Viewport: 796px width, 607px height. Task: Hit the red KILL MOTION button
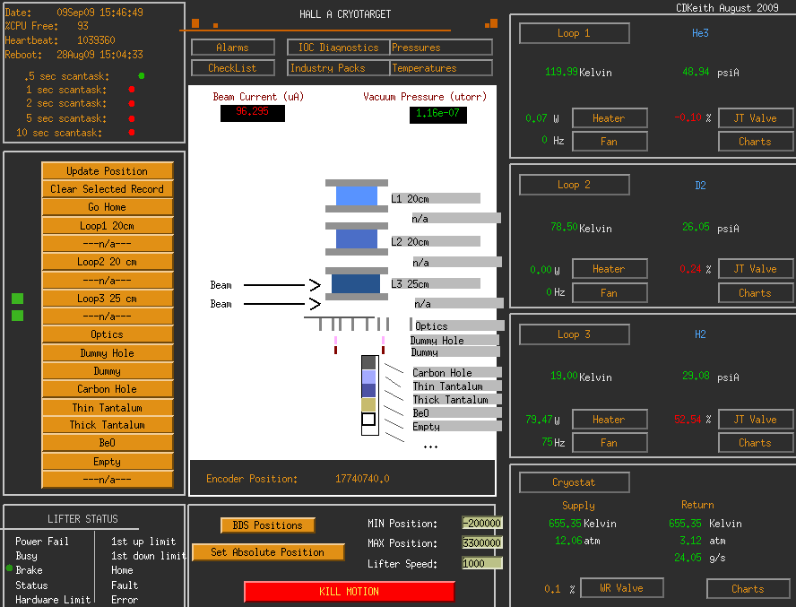pos(350,591)
